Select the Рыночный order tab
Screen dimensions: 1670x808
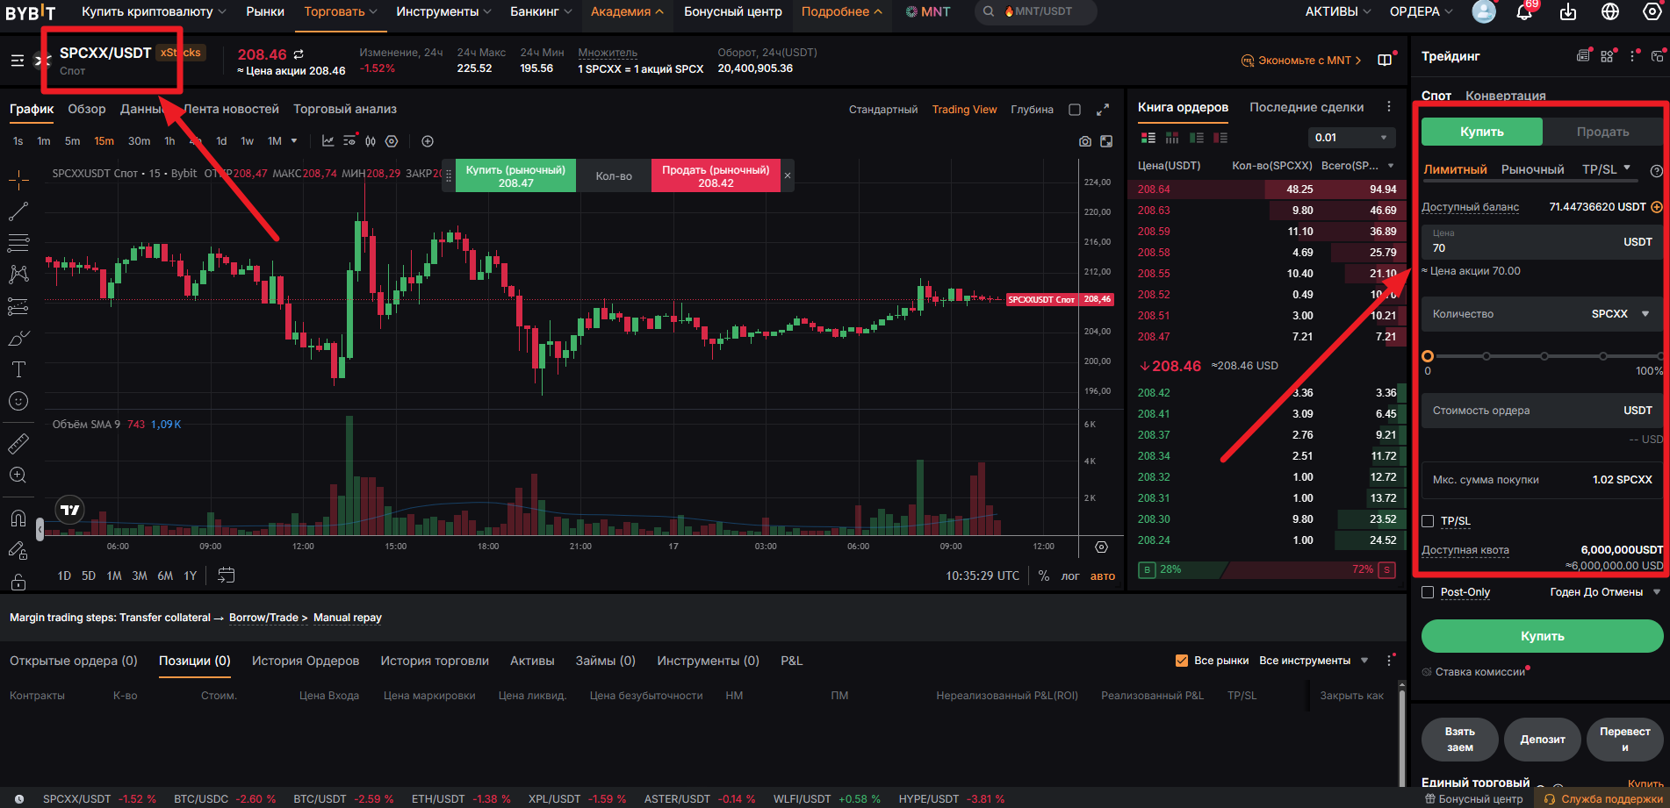(x=1532, y=169)
